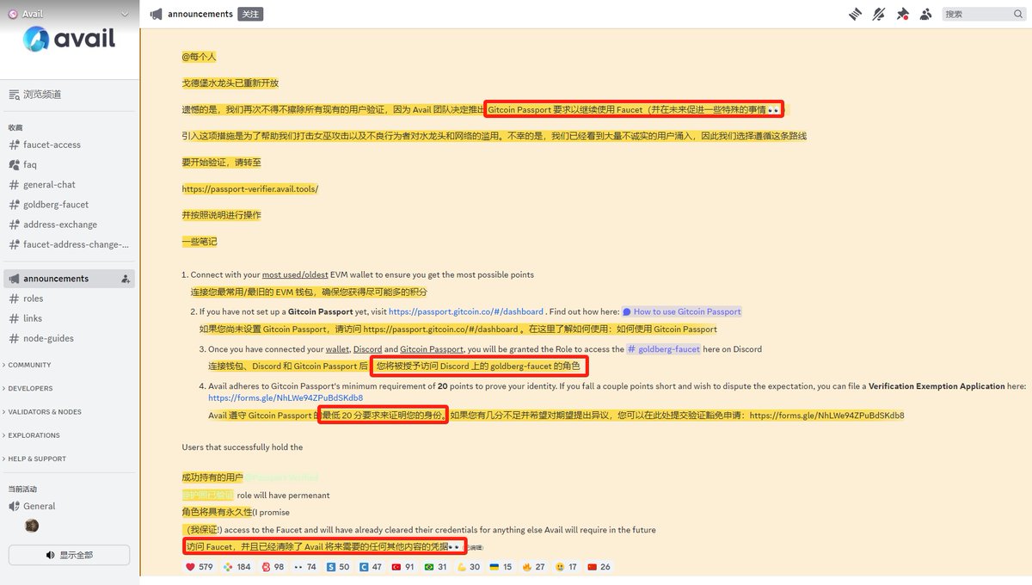Click the Avail logo banner
Viewport: 1032px width, 585px height.
tap(69, 38)
